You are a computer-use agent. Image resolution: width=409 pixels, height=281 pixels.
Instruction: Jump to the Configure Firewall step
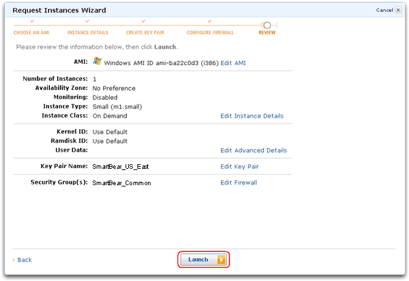coord(210,33)
